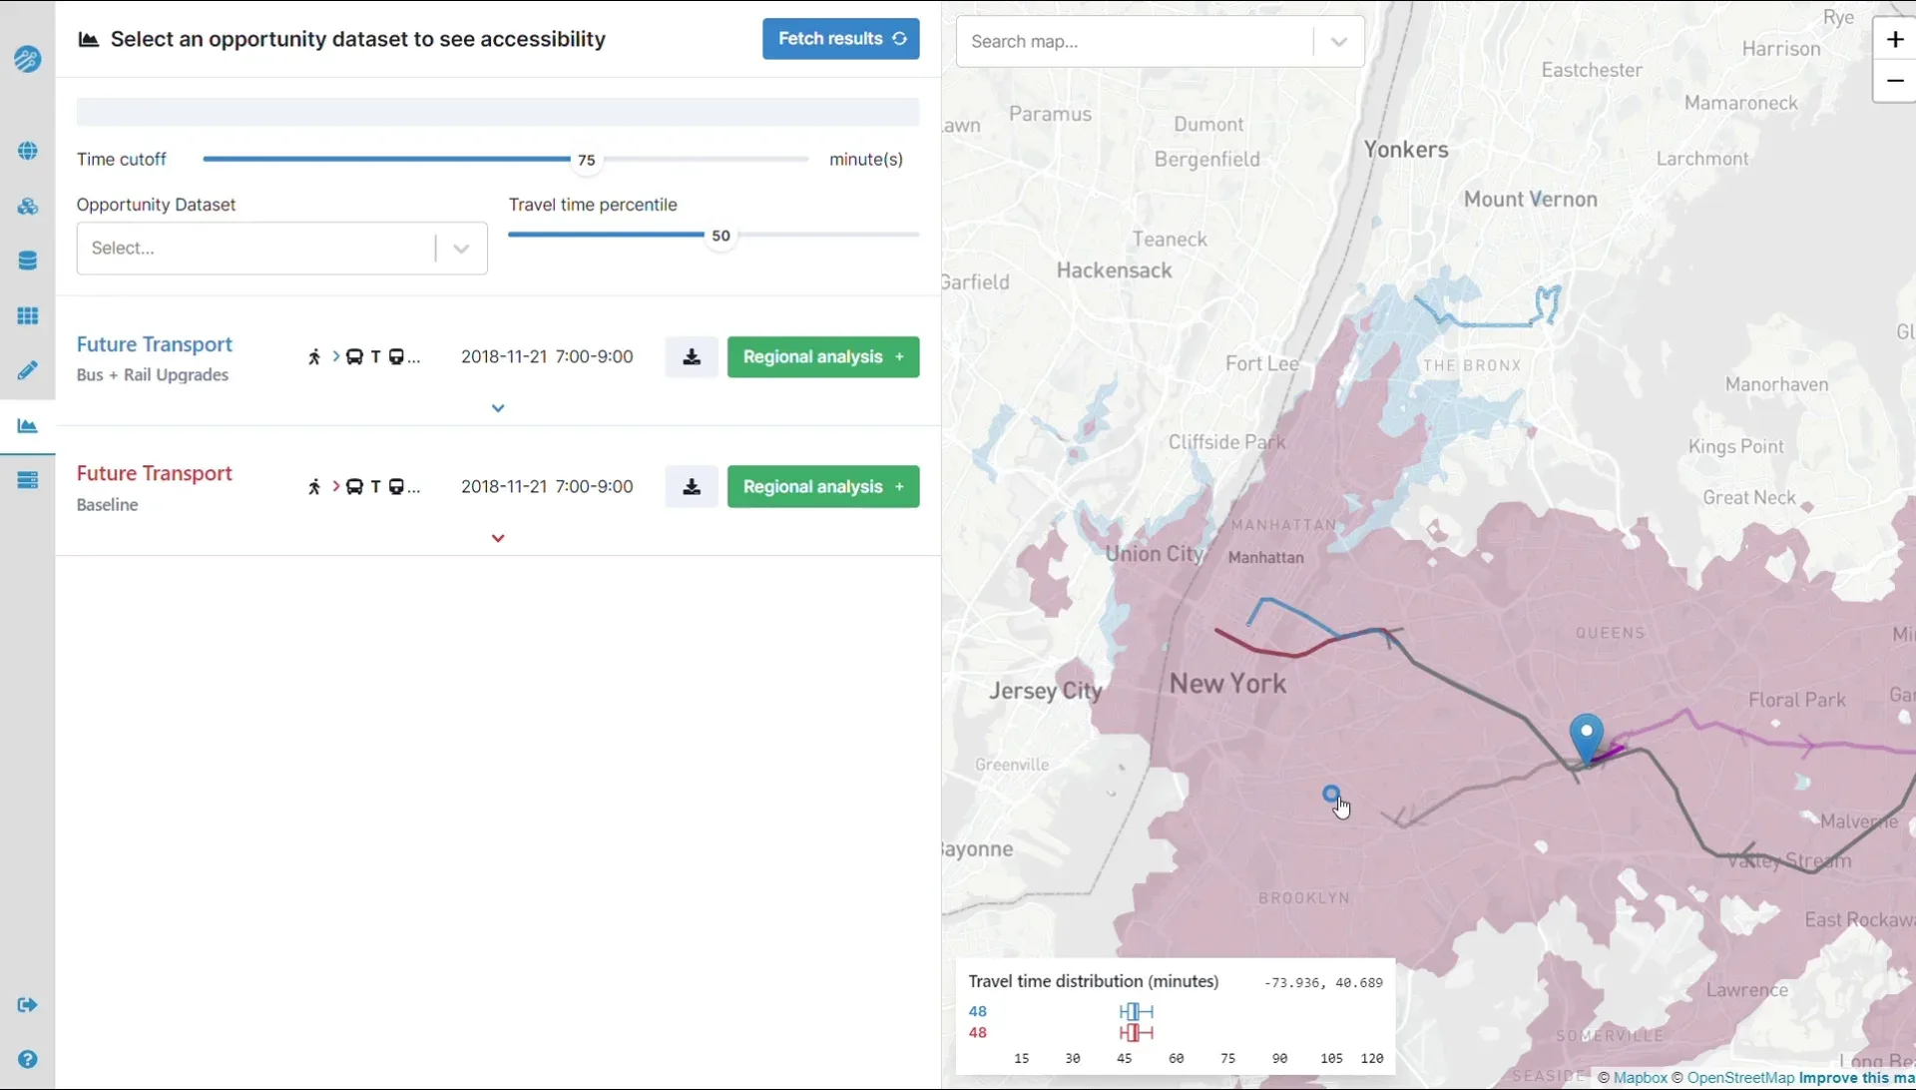Click the Conveyal logo icon in sidebar
Image resolution: width=1916 pixels, height=1090 pixels.
click(27, 59)
